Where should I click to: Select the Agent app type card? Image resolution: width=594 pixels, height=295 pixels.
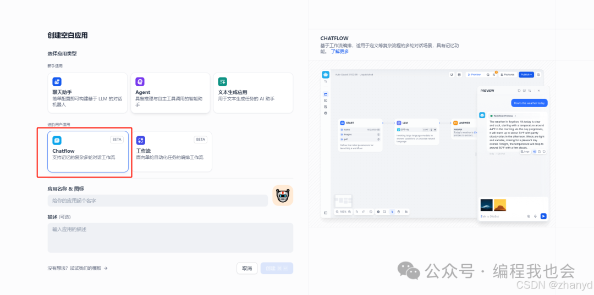(170, 93)
